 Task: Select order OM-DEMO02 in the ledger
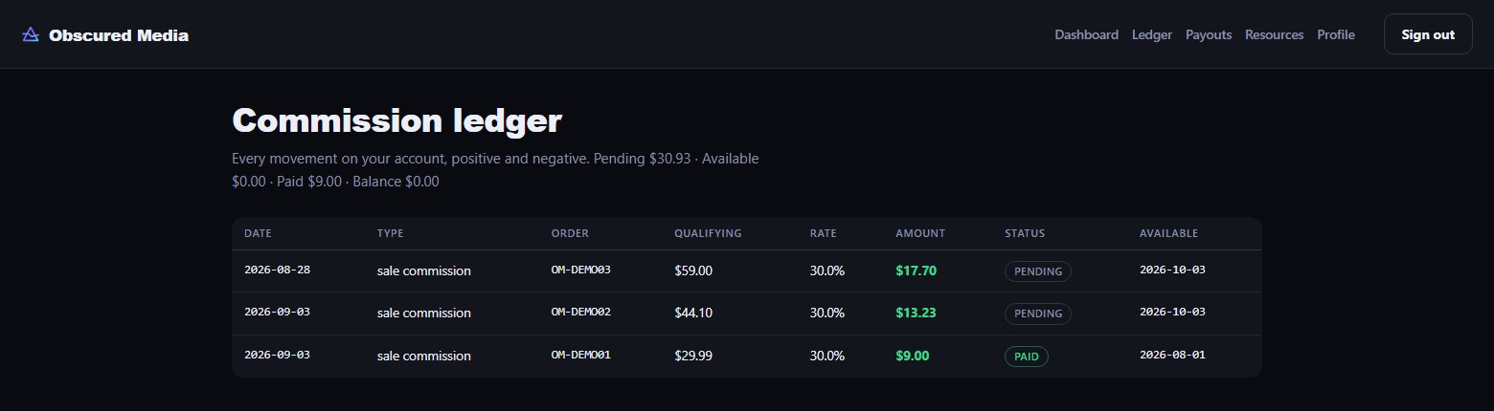click(x=580, y=313)
